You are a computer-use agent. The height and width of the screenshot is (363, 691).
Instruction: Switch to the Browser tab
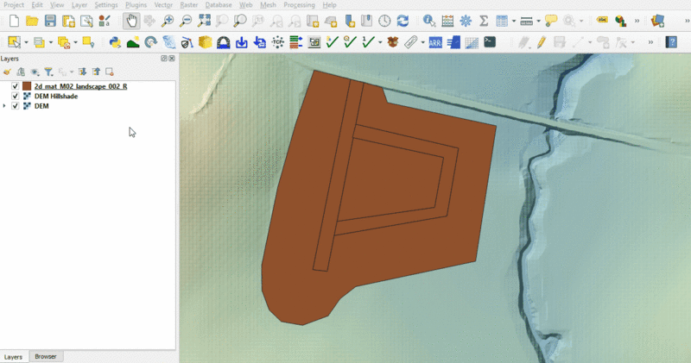pos(45,356)
